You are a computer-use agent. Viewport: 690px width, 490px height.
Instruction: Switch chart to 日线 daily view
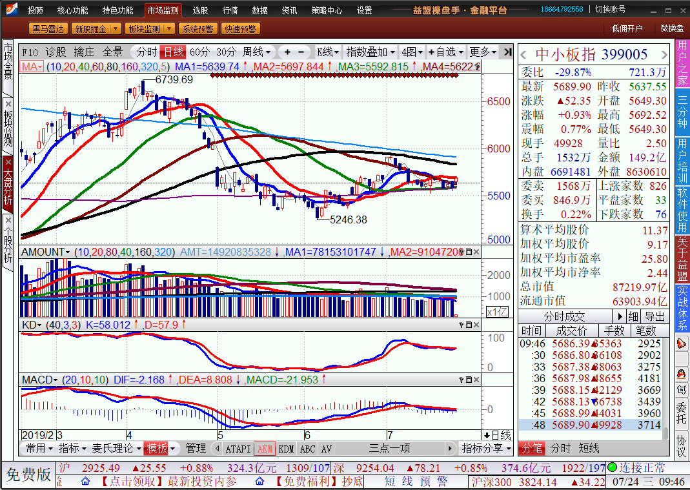(x=173, y=52)
